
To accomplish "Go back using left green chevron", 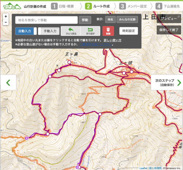I will click(x=8, y=83).
